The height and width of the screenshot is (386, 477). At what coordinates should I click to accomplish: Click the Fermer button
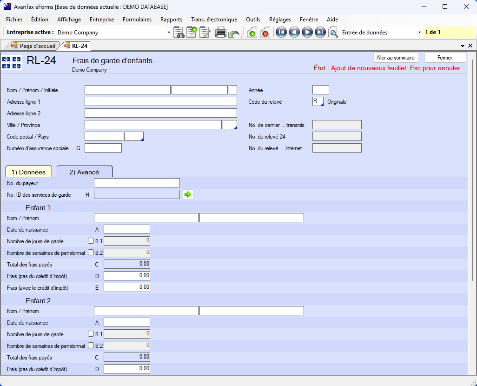pyautogui.click(x=445, y=58)
